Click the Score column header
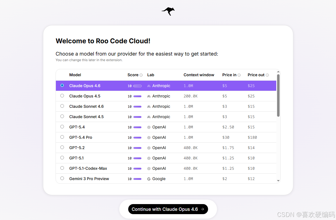 pyautogui.click(x=133, y=75)
